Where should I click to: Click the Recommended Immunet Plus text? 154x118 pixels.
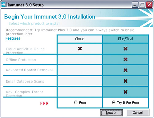tap(70, 32)
